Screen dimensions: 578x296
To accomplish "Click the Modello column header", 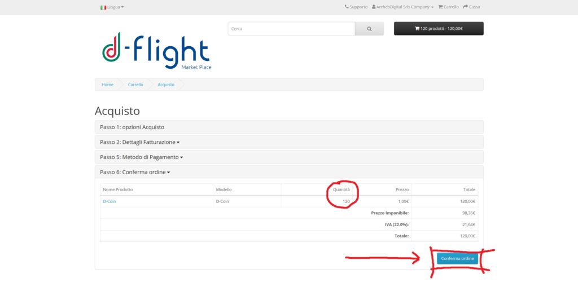I will tap(224, 189).
